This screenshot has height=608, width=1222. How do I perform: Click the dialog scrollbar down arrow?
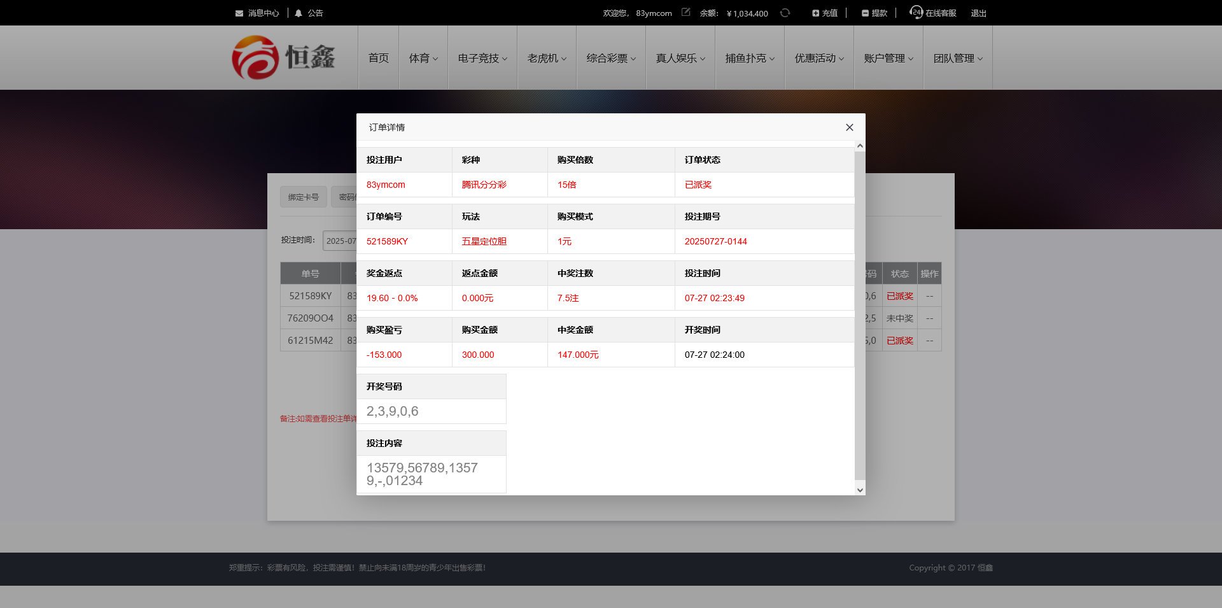point(860,490)
